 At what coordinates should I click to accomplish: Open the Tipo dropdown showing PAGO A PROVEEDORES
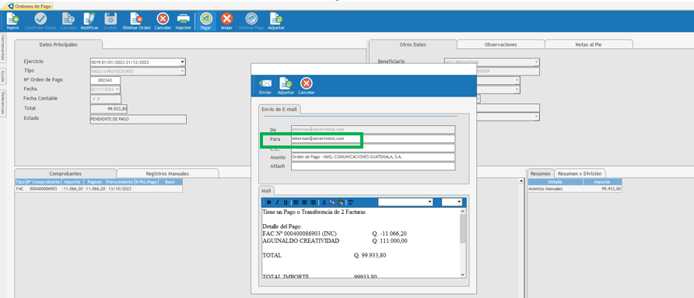click(x=182, y=72)
